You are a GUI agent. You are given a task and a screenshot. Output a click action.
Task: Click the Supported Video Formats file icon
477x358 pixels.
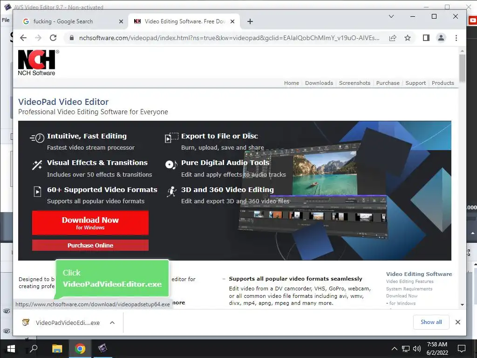click(37, 192)
